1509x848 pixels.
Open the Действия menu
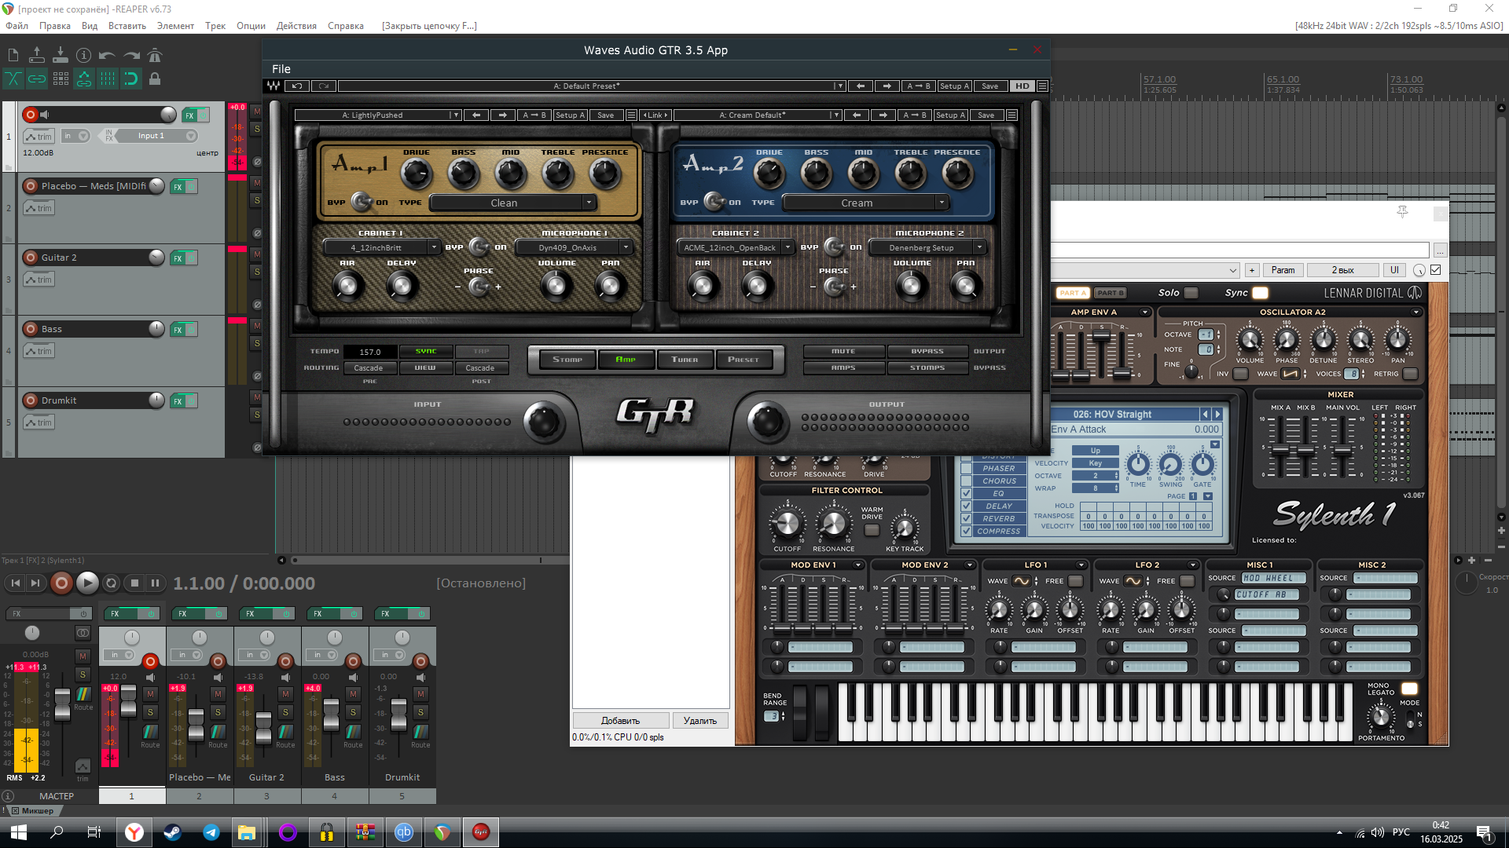coord(296,26)
